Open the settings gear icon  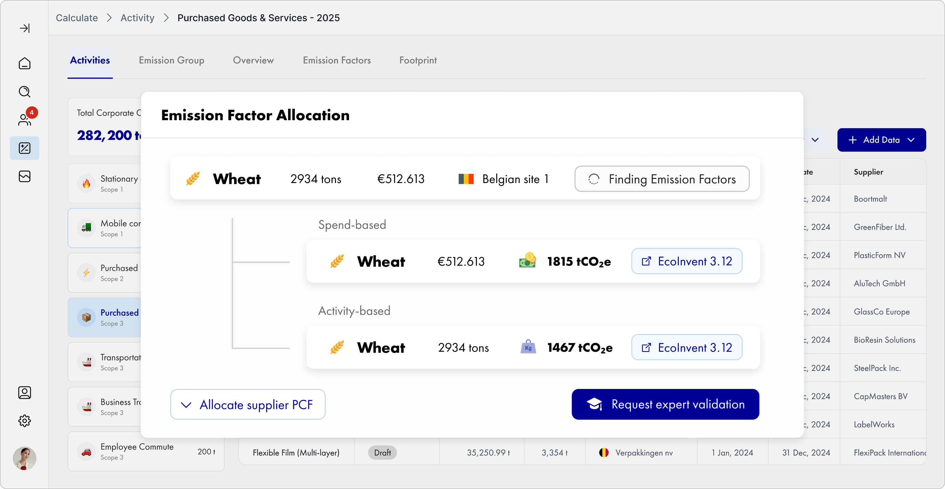click(25, 421)
